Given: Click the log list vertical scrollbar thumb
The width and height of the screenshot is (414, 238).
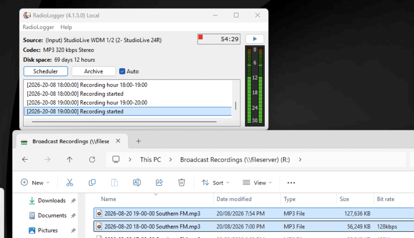Looking at the screenshot, I should tap(236, 106).
